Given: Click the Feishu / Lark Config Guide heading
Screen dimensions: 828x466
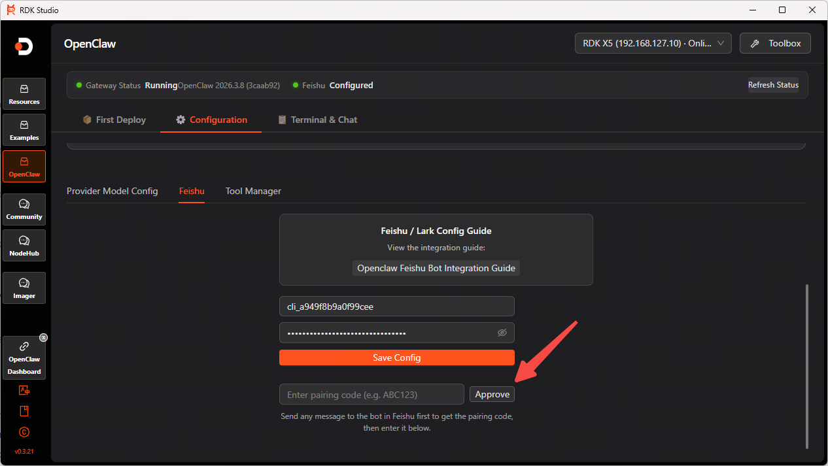Looking at the screenshot, I should [x=436, y=231].
